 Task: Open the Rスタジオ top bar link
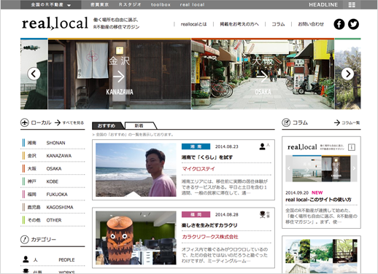coord(130,4)
